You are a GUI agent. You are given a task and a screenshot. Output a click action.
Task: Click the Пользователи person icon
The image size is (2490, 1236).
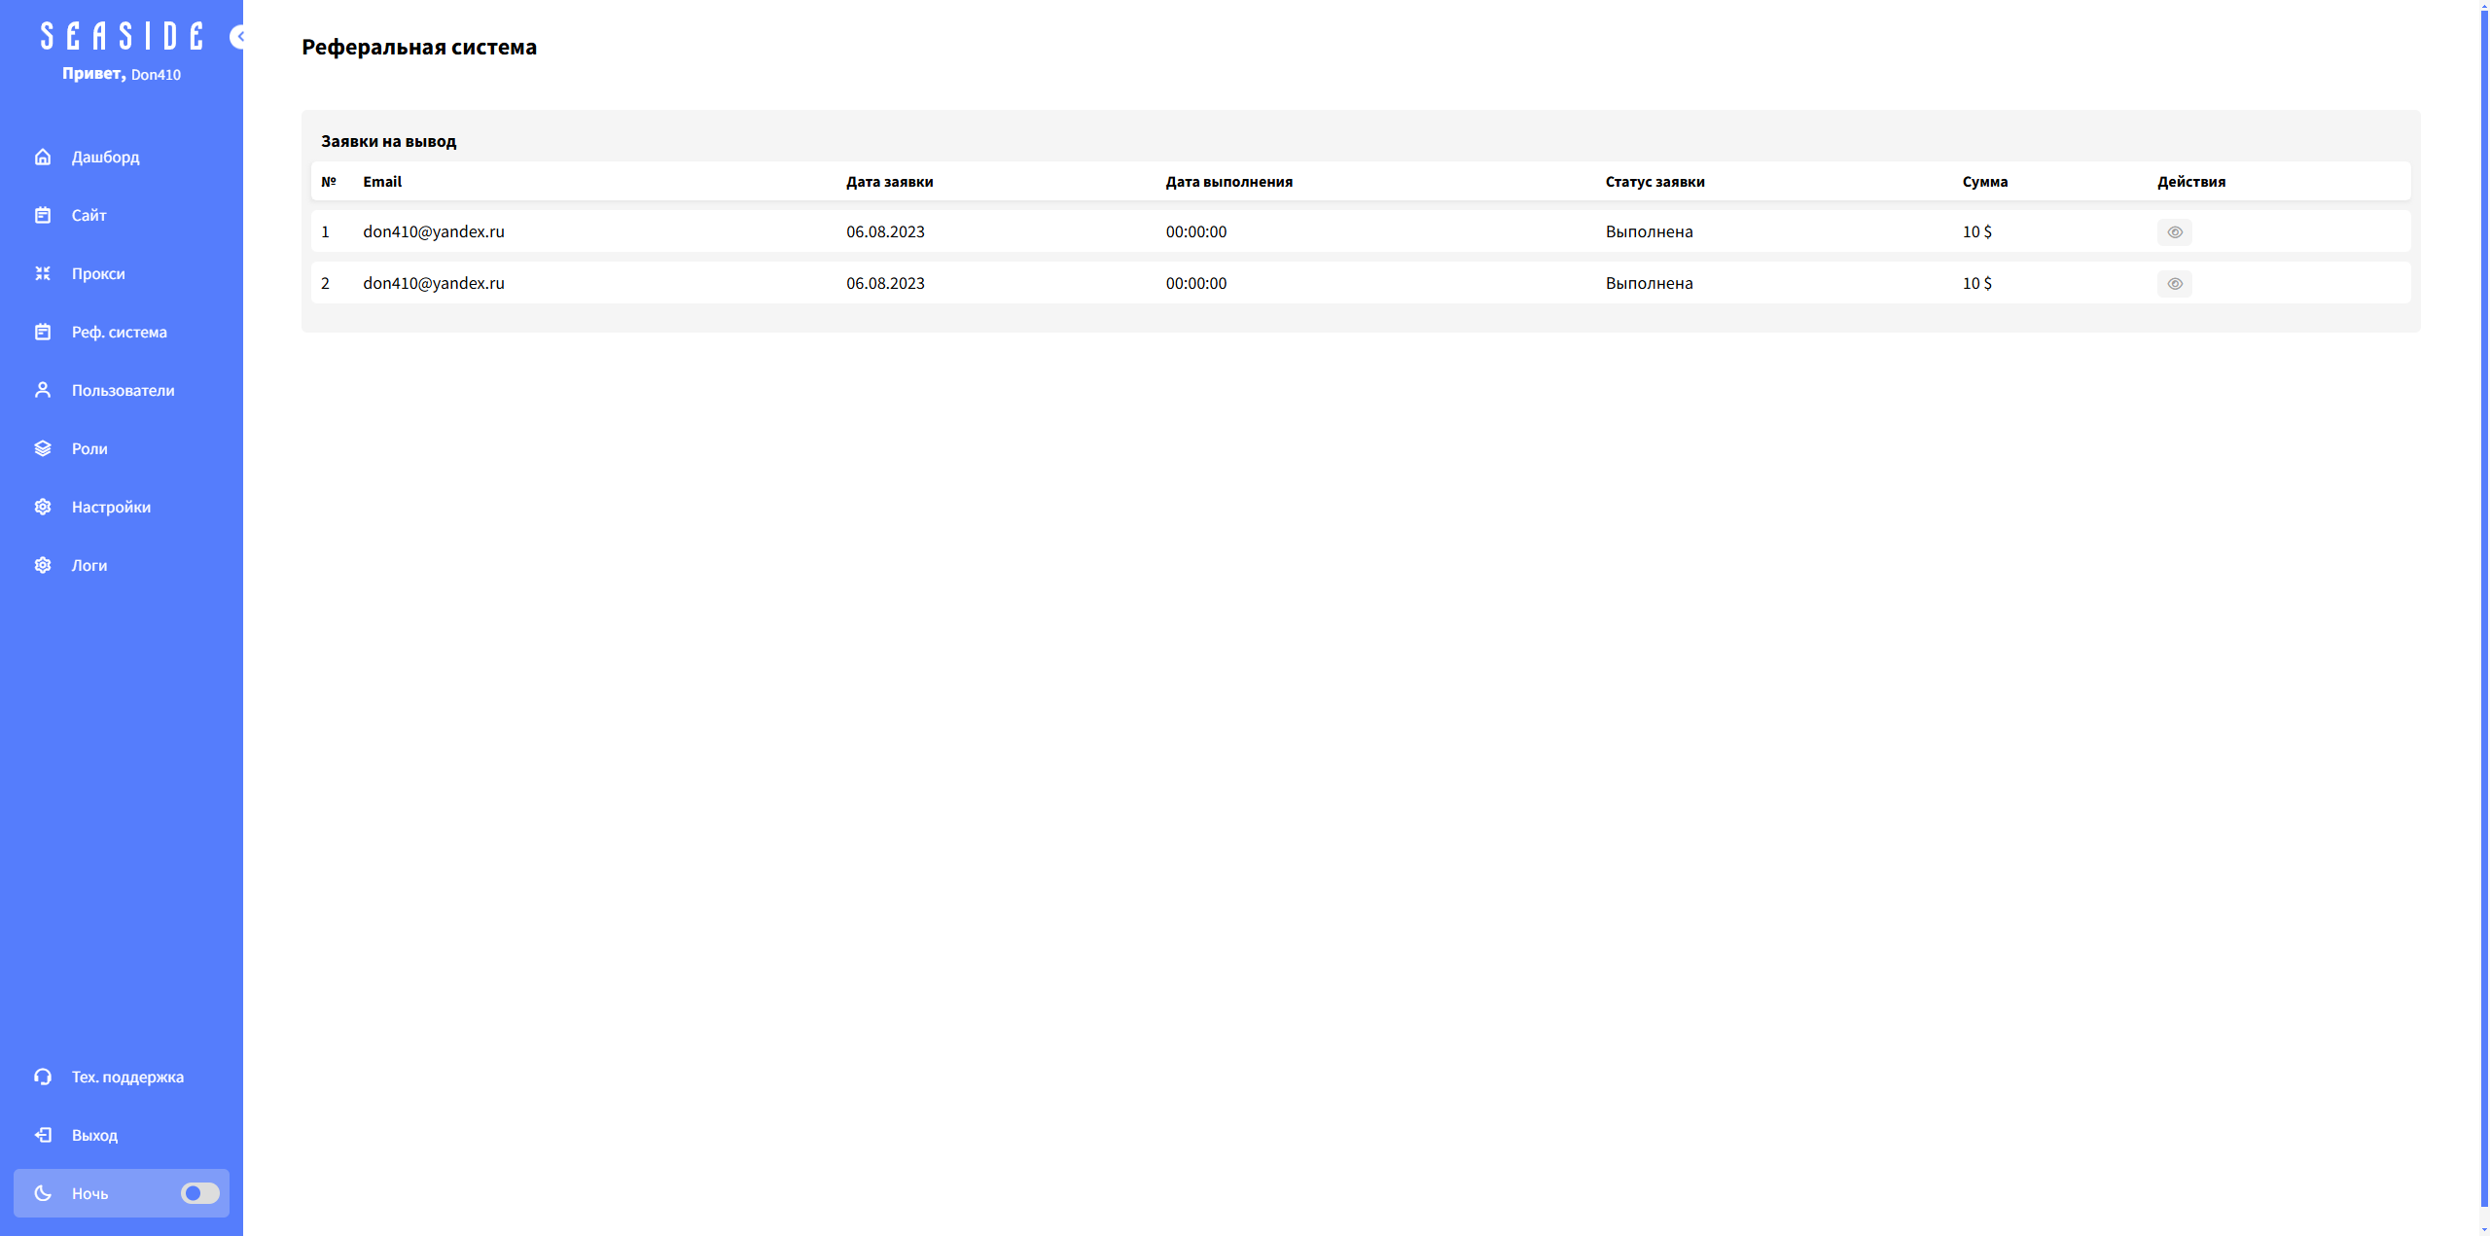point(43,390)
